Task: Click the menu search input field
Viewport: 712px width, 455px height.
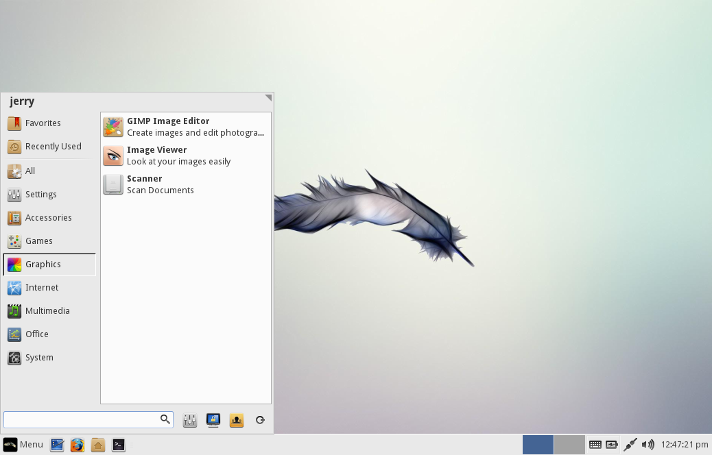Action: (88, 419)
